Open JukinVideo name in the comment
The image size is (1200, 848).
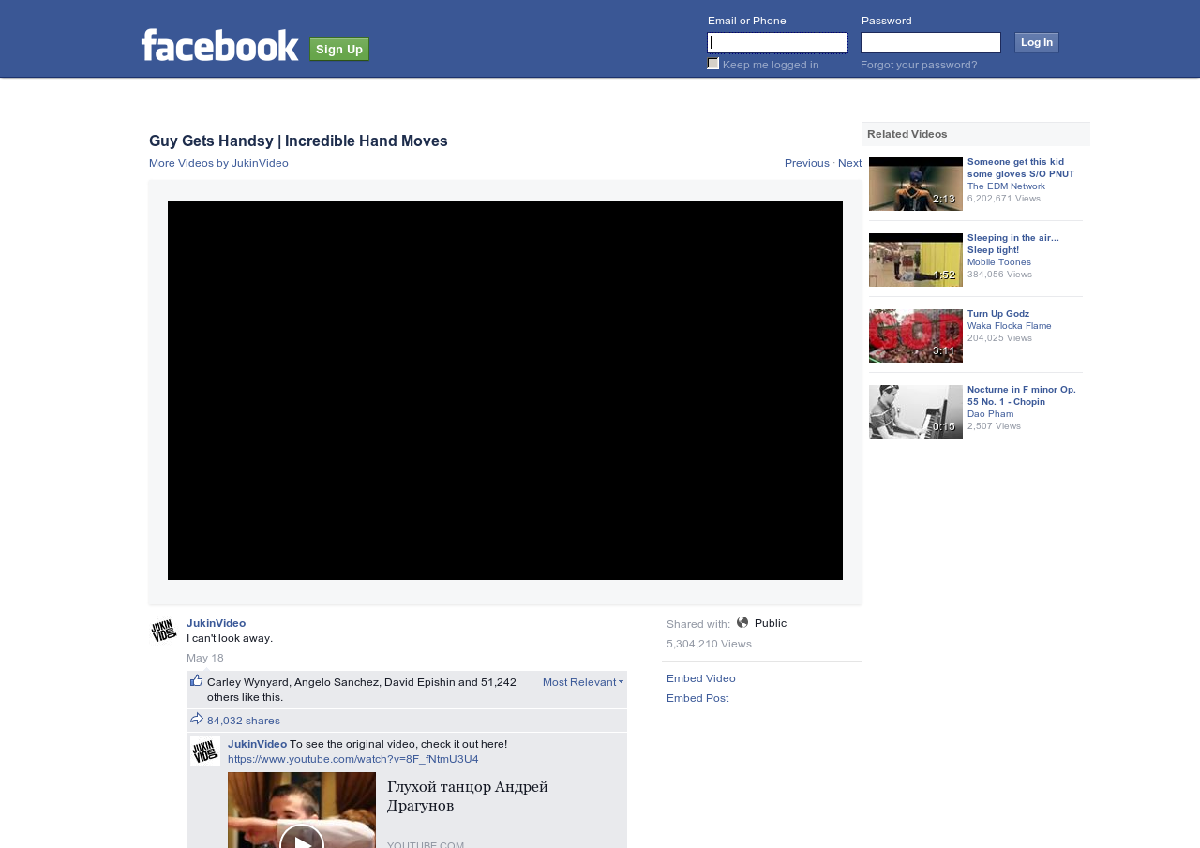[257, 744]
